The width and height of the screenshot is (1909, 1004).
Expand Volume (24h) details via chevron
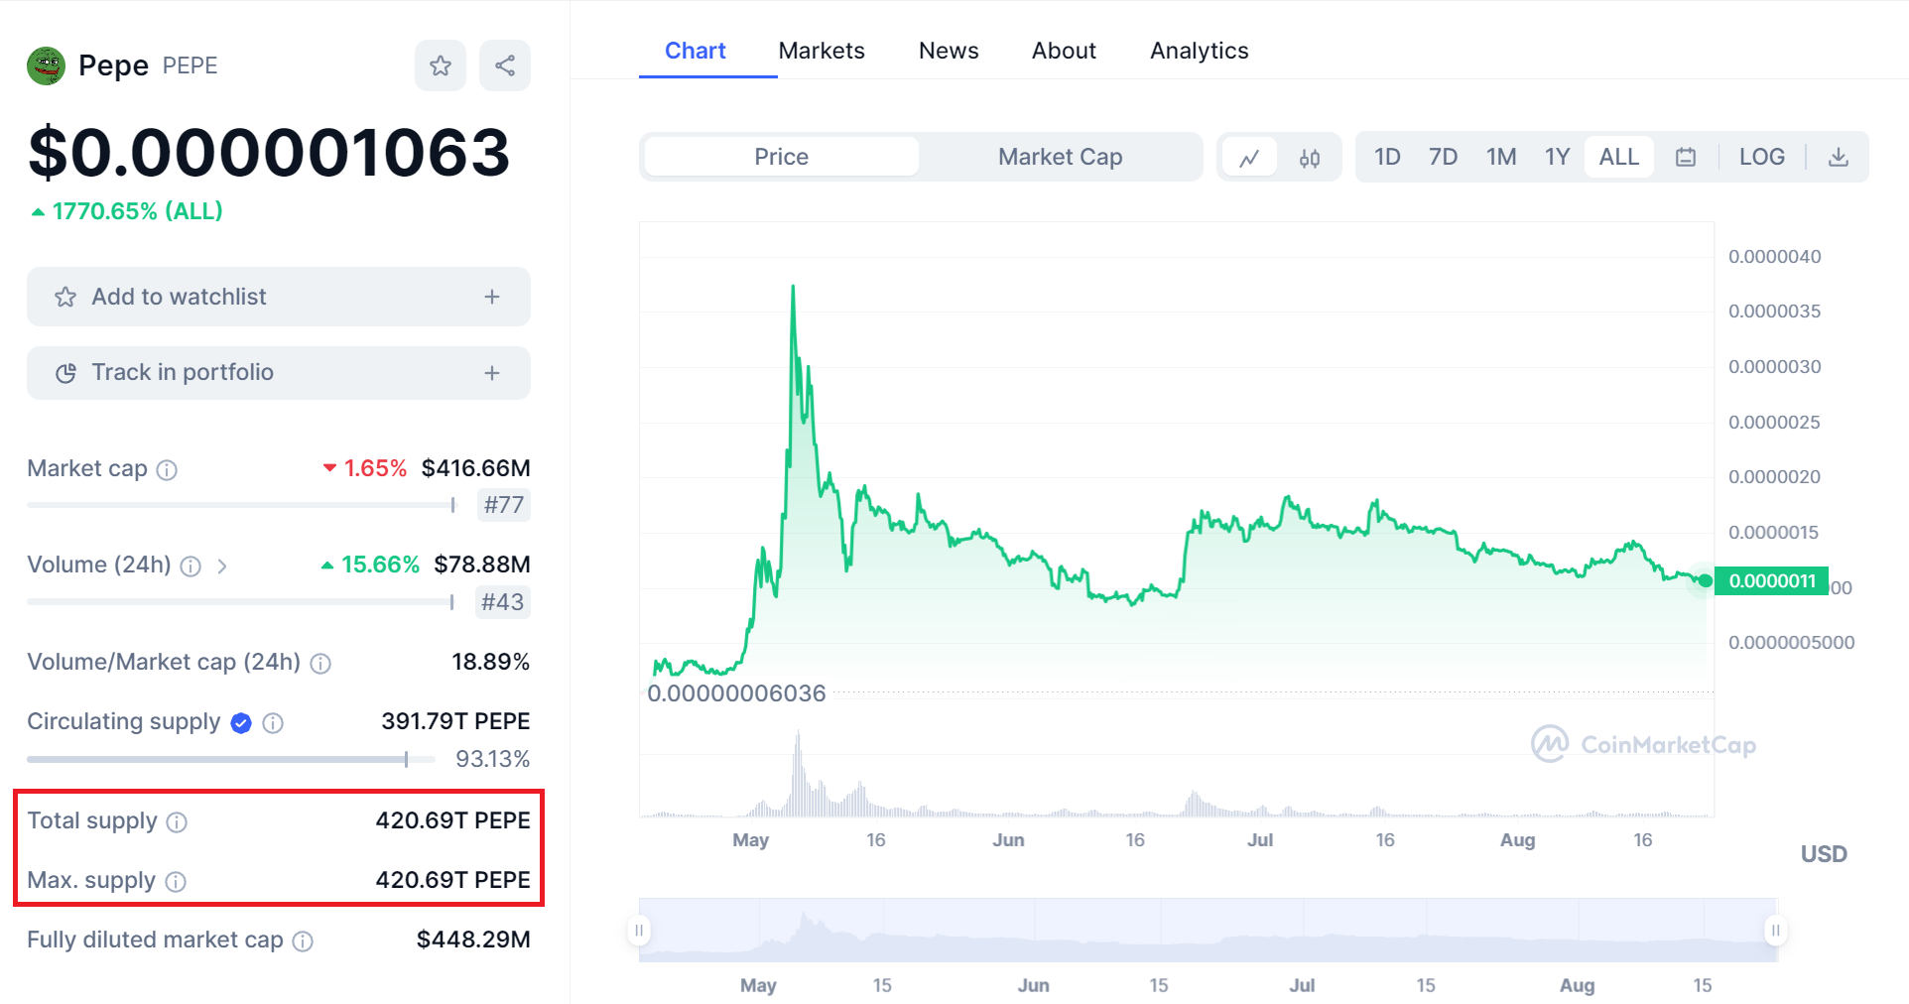(x=223, y=566)
